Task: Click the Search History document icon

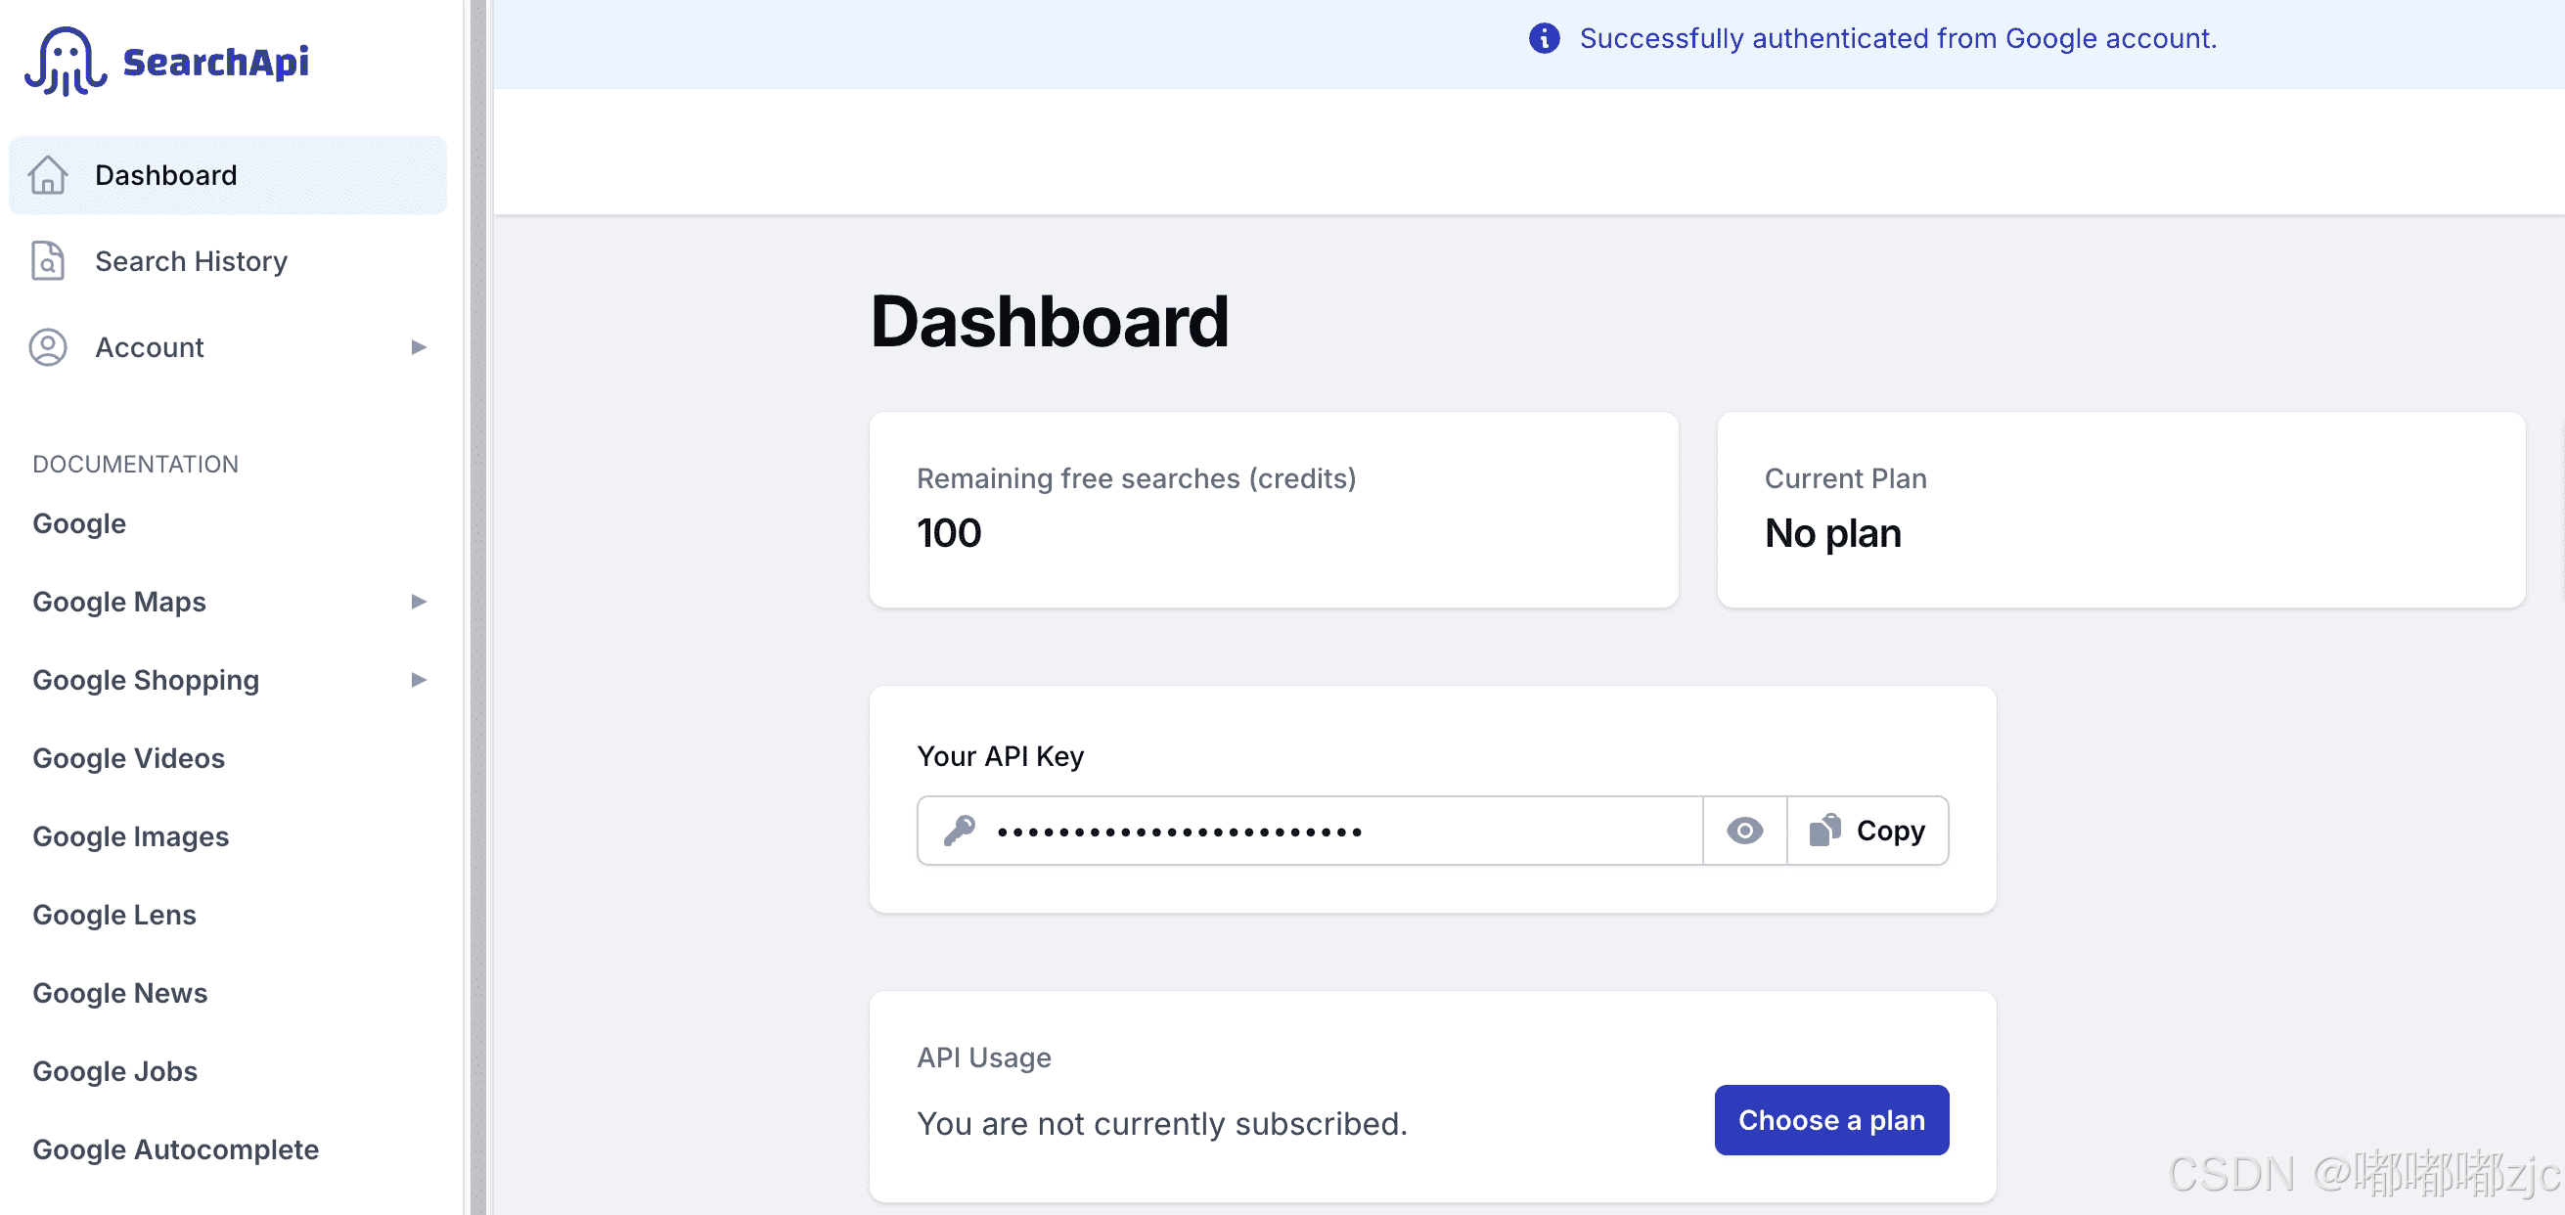Action: click(x=48, y=261)
